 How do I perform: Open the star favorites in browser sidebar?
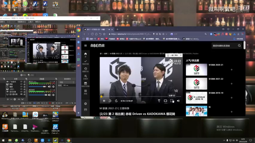click(78, 36)
